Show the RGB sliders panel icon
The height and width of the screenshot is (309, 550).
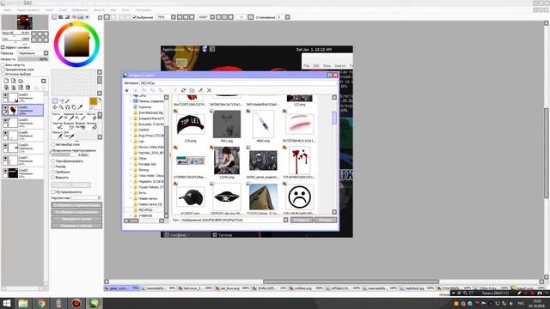[x=61, y=17]
